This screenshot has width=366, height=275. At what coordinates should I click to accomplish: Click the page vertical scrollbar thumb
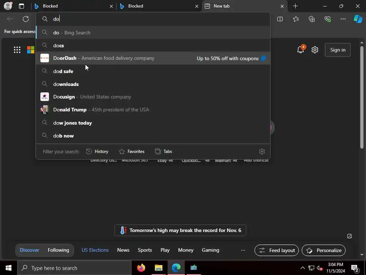pos(362,97)
